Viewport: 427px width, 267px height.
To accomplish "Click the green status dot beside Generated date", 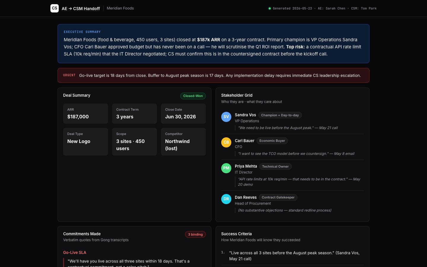I will pos(270,8).
